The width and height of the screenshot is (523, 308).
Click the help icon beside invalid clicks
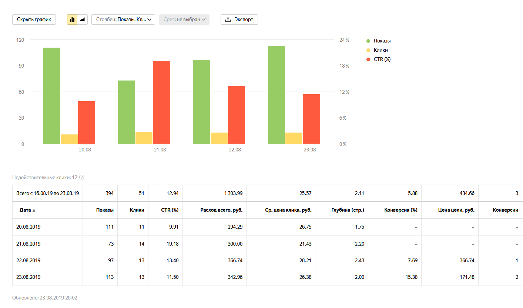[82, 177]
